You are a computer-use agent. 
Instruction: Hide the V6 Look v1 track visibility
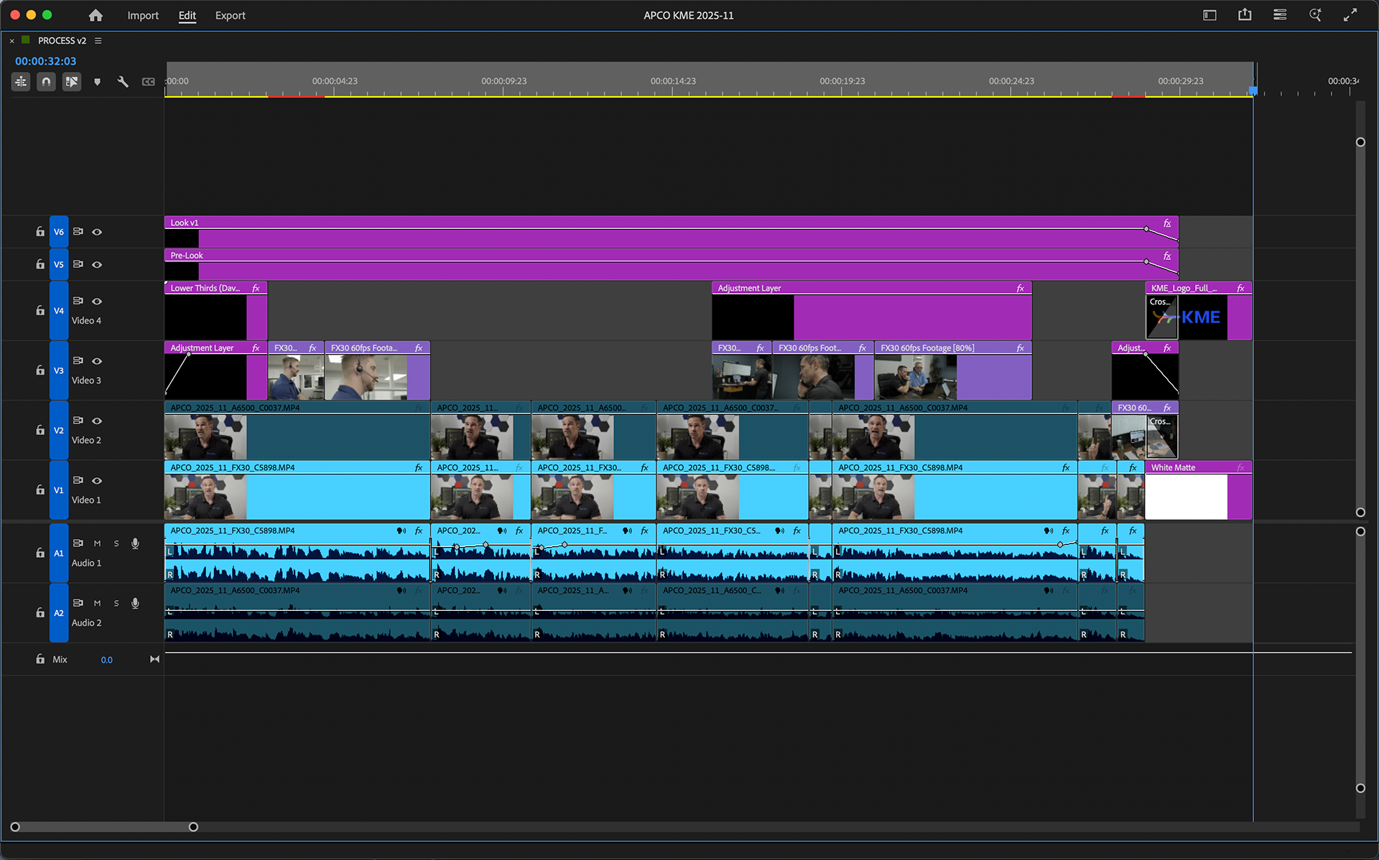(x=97, y=231)
